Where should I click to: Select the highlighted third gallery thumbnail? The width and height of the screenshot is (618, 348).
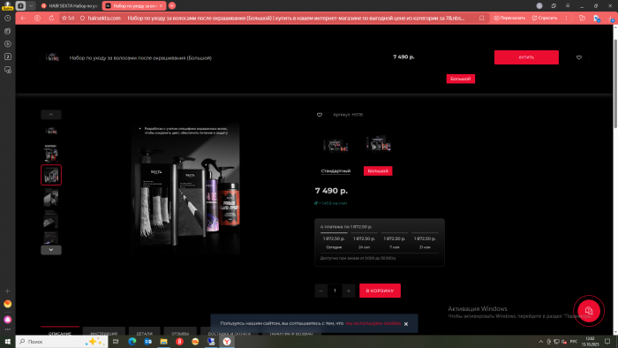pos(51,175)
